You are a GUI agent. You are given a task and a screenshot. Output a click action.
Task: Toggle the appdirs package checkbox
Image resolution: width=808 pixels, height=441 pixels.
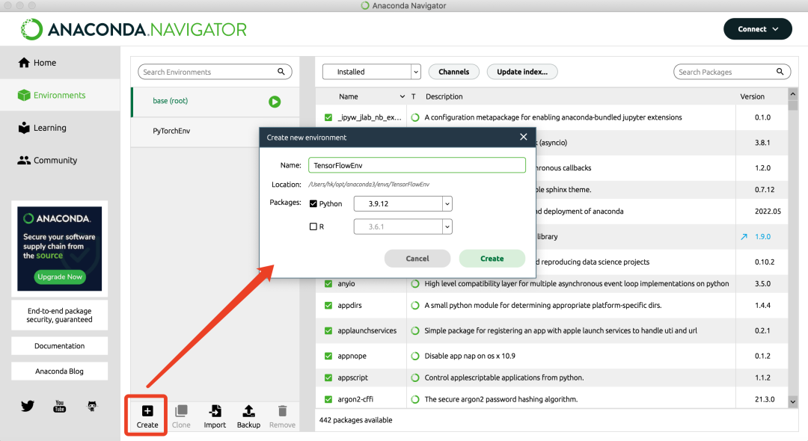(x=328, y=305)
